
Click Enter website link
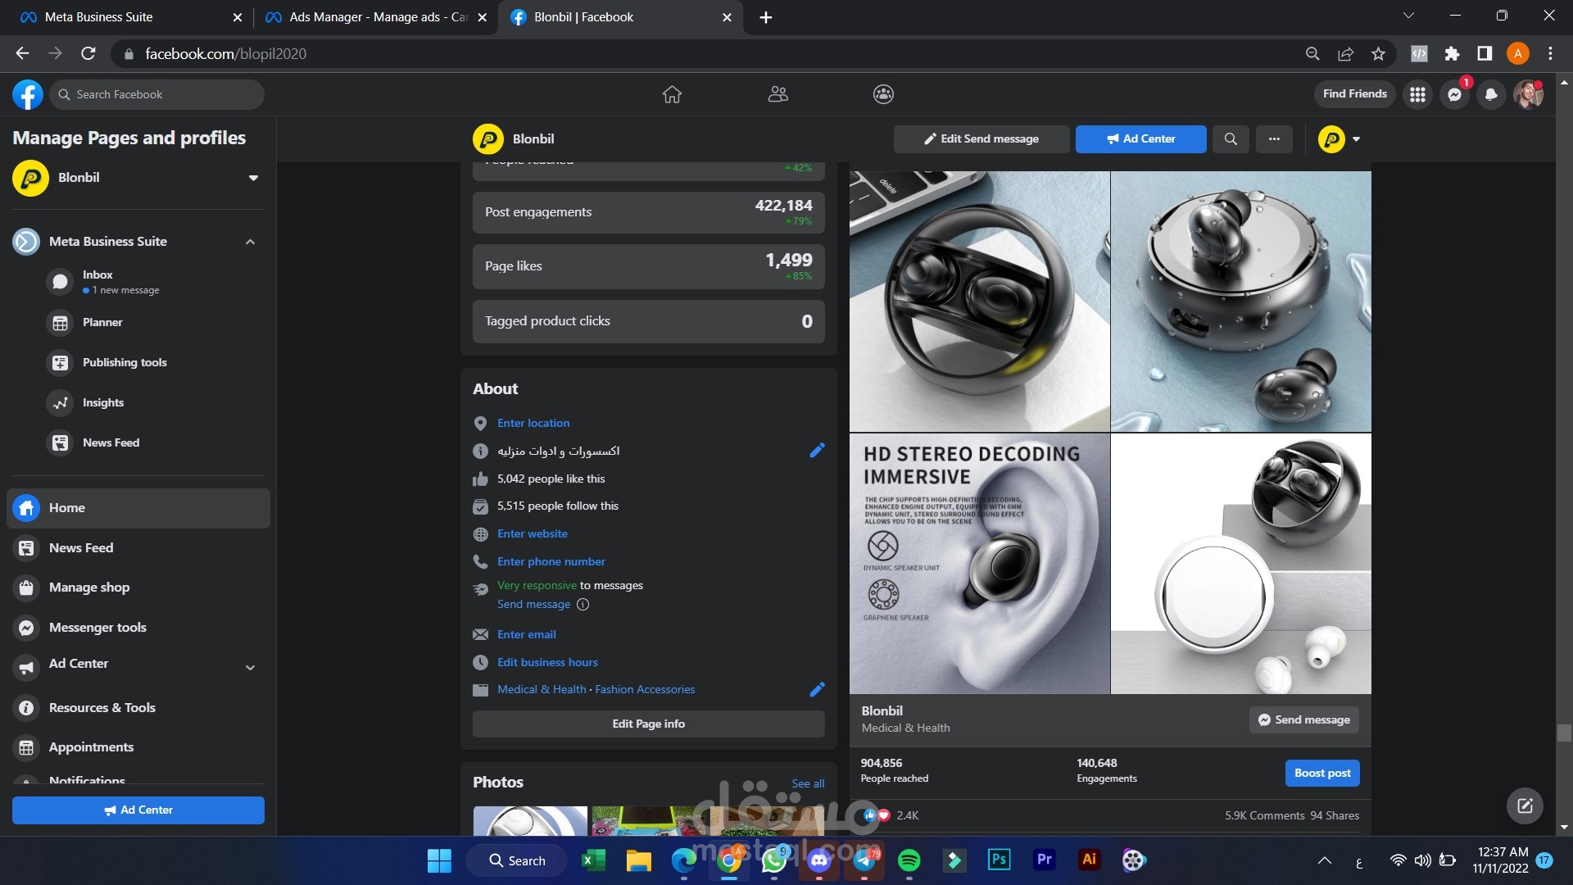[533, 533]
